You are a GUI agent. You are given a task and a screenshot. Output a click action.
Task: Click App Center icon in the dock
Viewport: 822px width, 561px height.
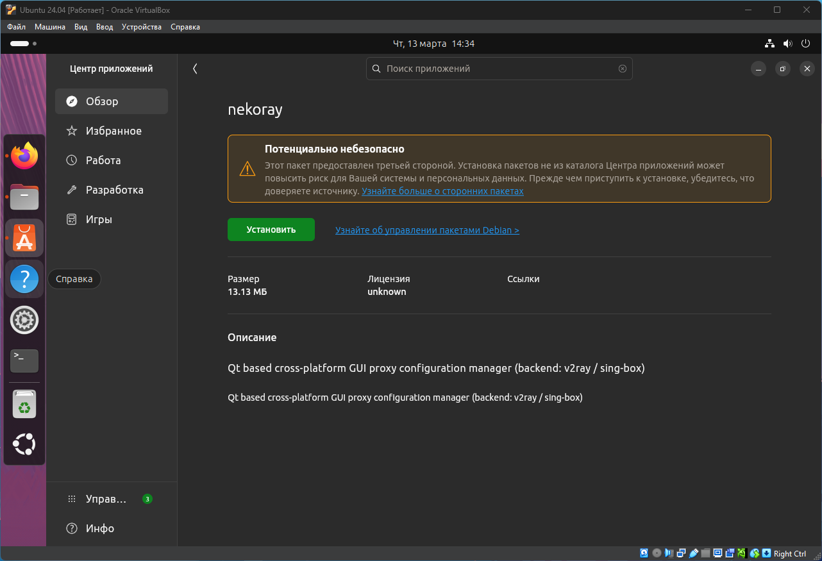(24, 238)
